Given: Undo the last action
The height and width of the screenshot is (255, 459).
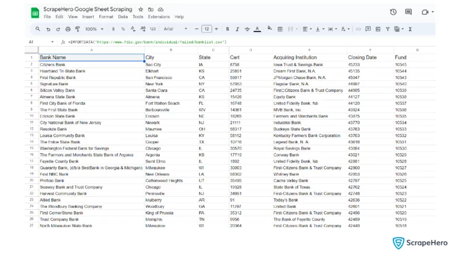Looking at the screenshot, I should tap(48, 29).
